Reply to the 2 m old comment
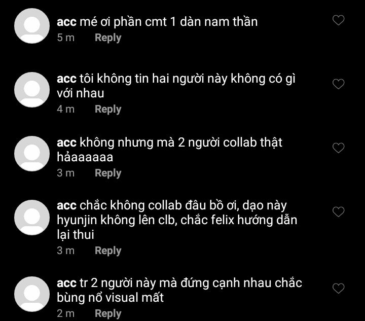The height and width of the screenshot is (321, 365). (108, 314)
